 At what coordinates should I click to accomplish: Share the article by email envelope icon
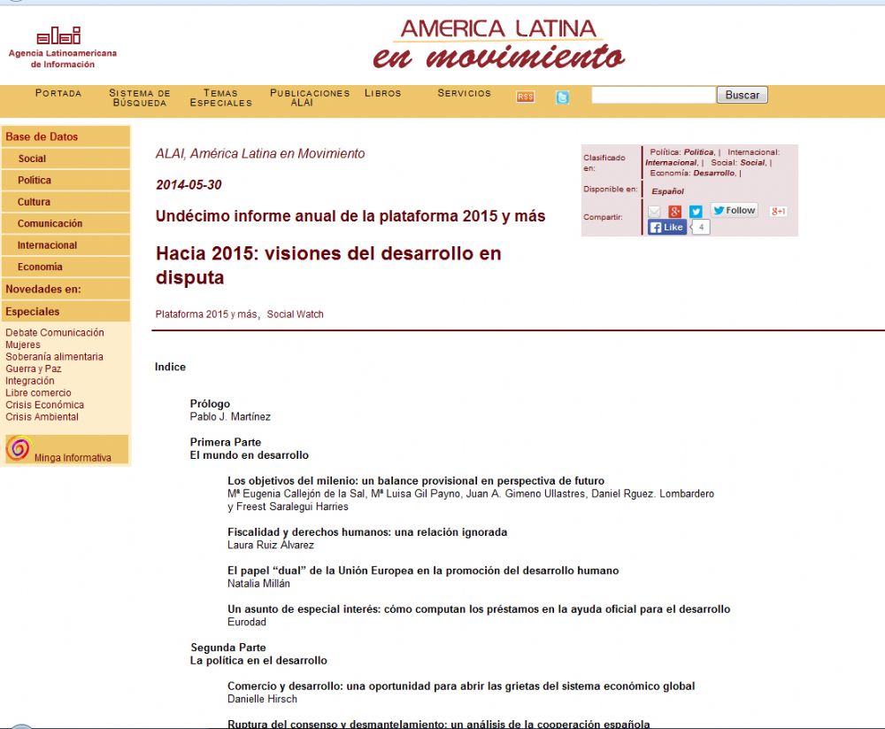pos(654,212)
